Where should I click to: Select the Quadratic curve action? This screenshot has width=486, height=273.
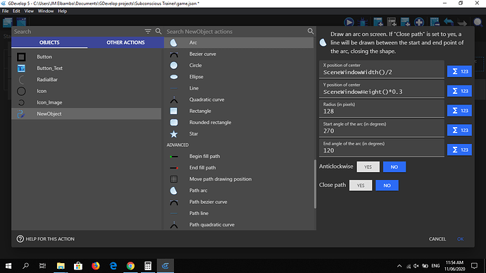pyautogui.click(x=239, y=99)
